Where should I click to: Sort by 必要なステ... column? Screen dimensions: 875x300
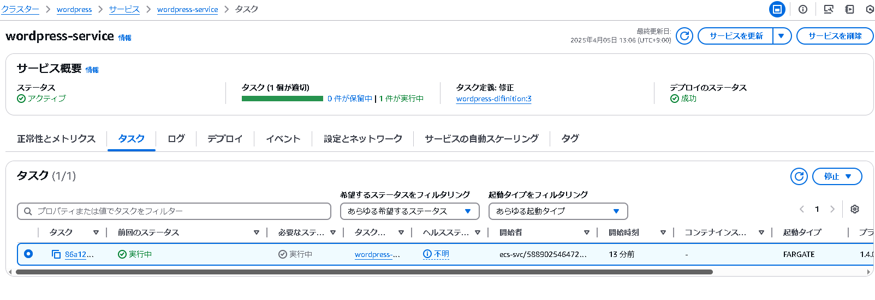click(333, 232)
